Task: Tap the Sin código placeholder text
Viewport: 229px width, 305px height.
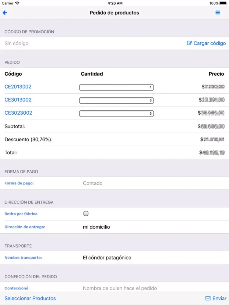Action: pos(16,43)
